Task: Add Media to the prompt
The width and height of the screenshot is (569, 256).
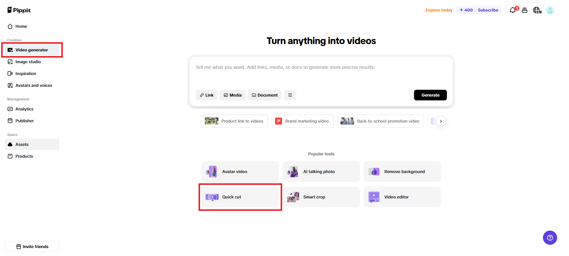Action: [232, 95]
